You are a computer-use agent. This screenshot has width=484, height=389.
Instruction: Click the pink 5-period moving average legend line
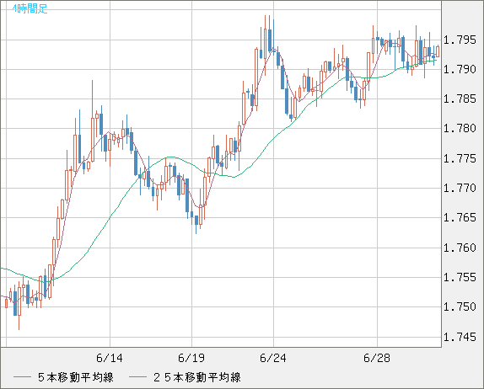pyautogui.click(x=22, y=377)
